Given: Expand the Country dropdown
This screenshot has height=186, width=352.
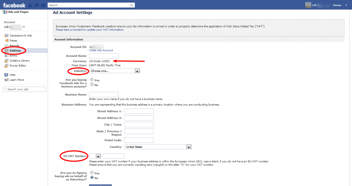Looking at the screenshot, I should [x=188, y=147].
